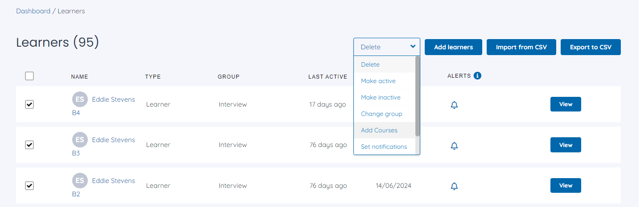Click Import from CSV button
Image resolution: width=640 pixels, height=207 pixels.
point(521,47)
